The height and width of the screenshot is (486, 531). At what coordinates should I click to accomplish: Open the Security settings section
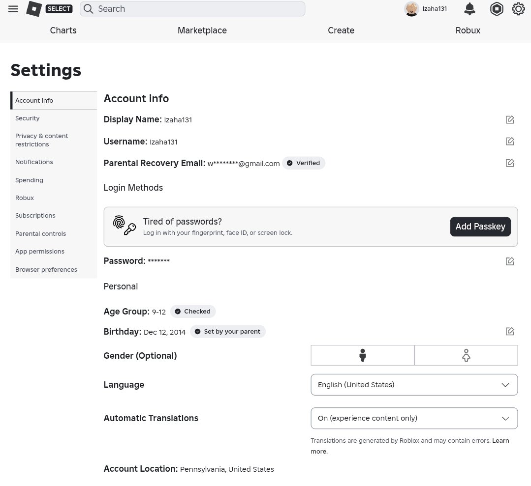(x=54, y=118)
